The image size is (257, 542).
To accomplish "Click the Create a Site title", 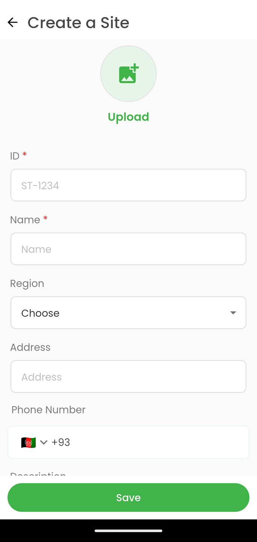I will [79, 23].
